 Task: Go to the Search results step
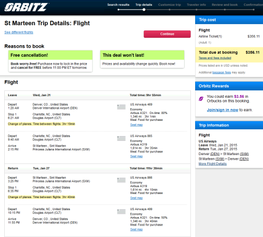point(118,5)
